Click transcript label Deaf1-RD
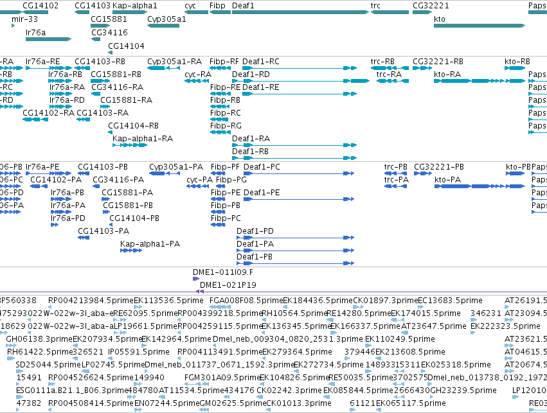 coord(251,75)
